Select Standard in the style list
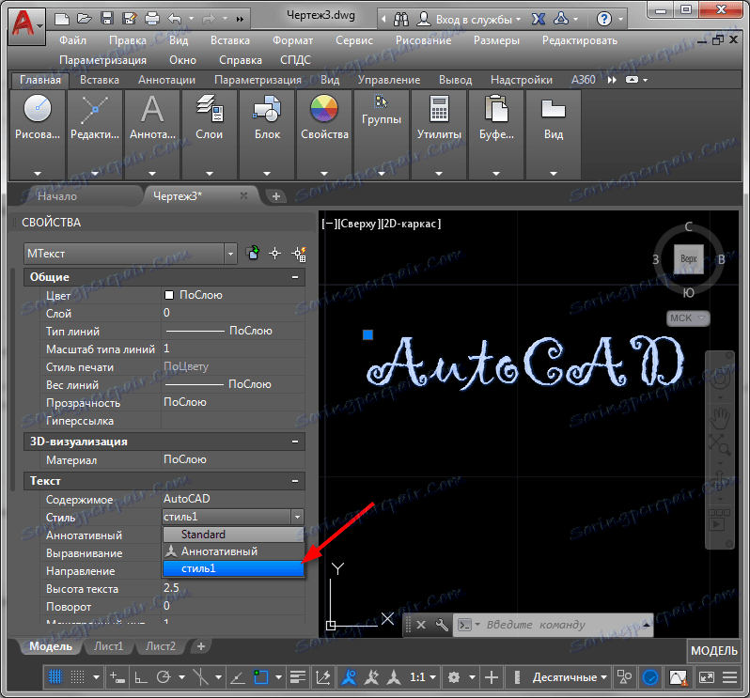750x698 pixels. (x=233, y=535)
